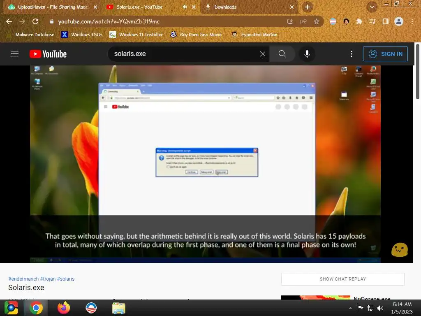Close the UploadHaven tab
This screenshot has width=421, height=316.
point(95,7)
